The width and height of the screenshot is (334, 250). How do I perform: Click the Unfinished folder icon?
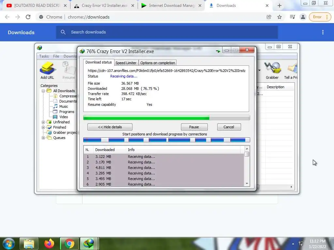point(49,122)
